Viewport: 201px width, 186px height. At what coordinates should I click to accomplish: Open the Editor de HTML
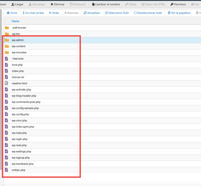point(153,4)
